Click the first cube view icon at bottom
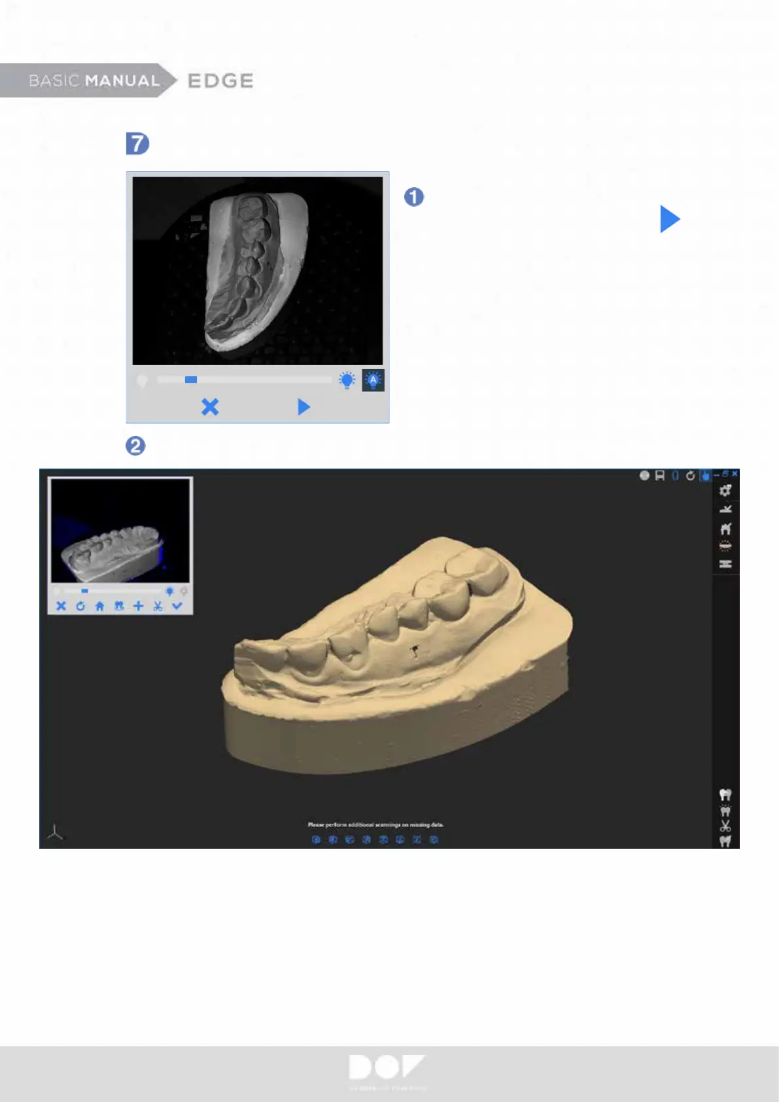This screenshot has width=779, height=1102. (316, 840)
